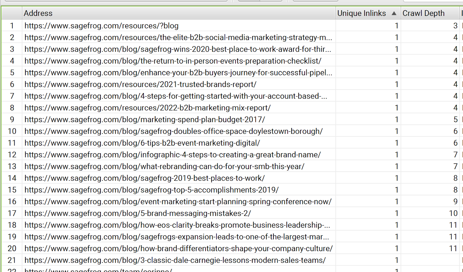Select Unique Inlinks value for what-rebranding-can-do row

(x=397, y=166)
